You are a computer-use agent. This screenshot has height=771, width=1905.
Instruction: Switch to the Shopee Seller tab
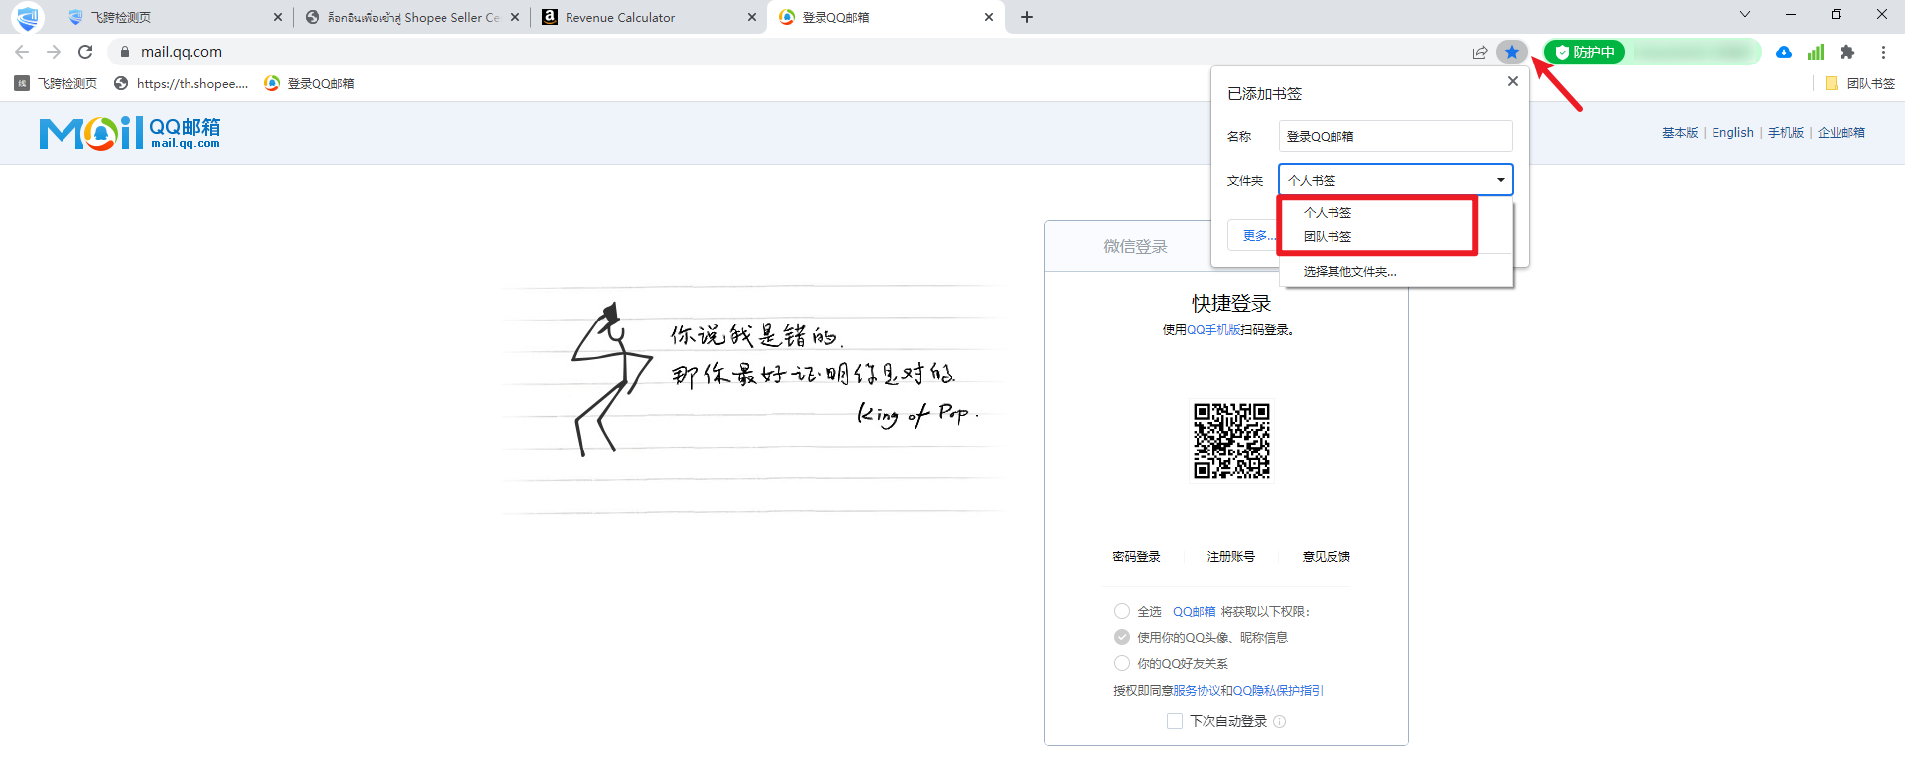pyautogui.click(x=412, y=17)
